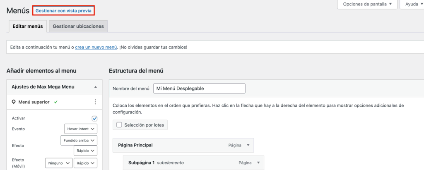
Task: Select the Editar menús tab
Action: coord(28,26)
